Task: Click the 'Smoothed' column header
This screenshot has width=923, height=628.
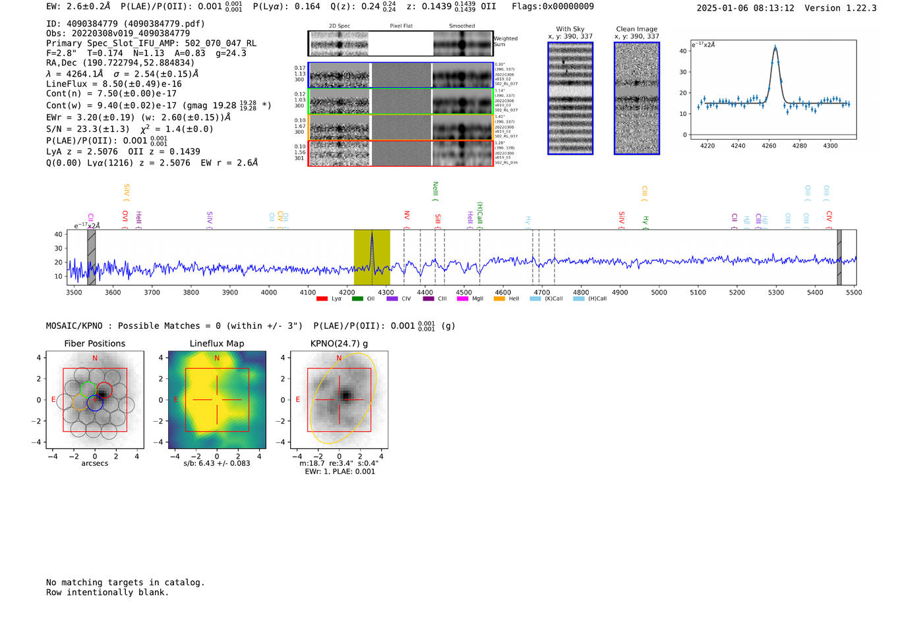Action: point(462,26)
